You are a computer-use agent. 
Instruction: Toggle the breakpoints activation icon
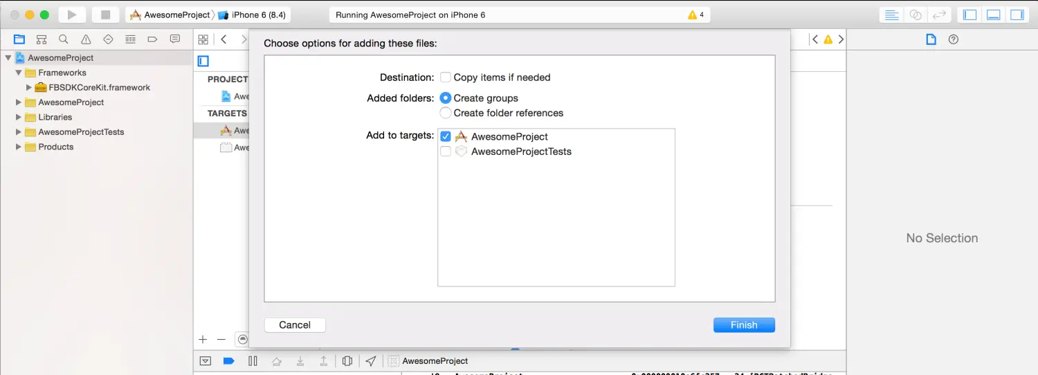[x=228, y=361]
